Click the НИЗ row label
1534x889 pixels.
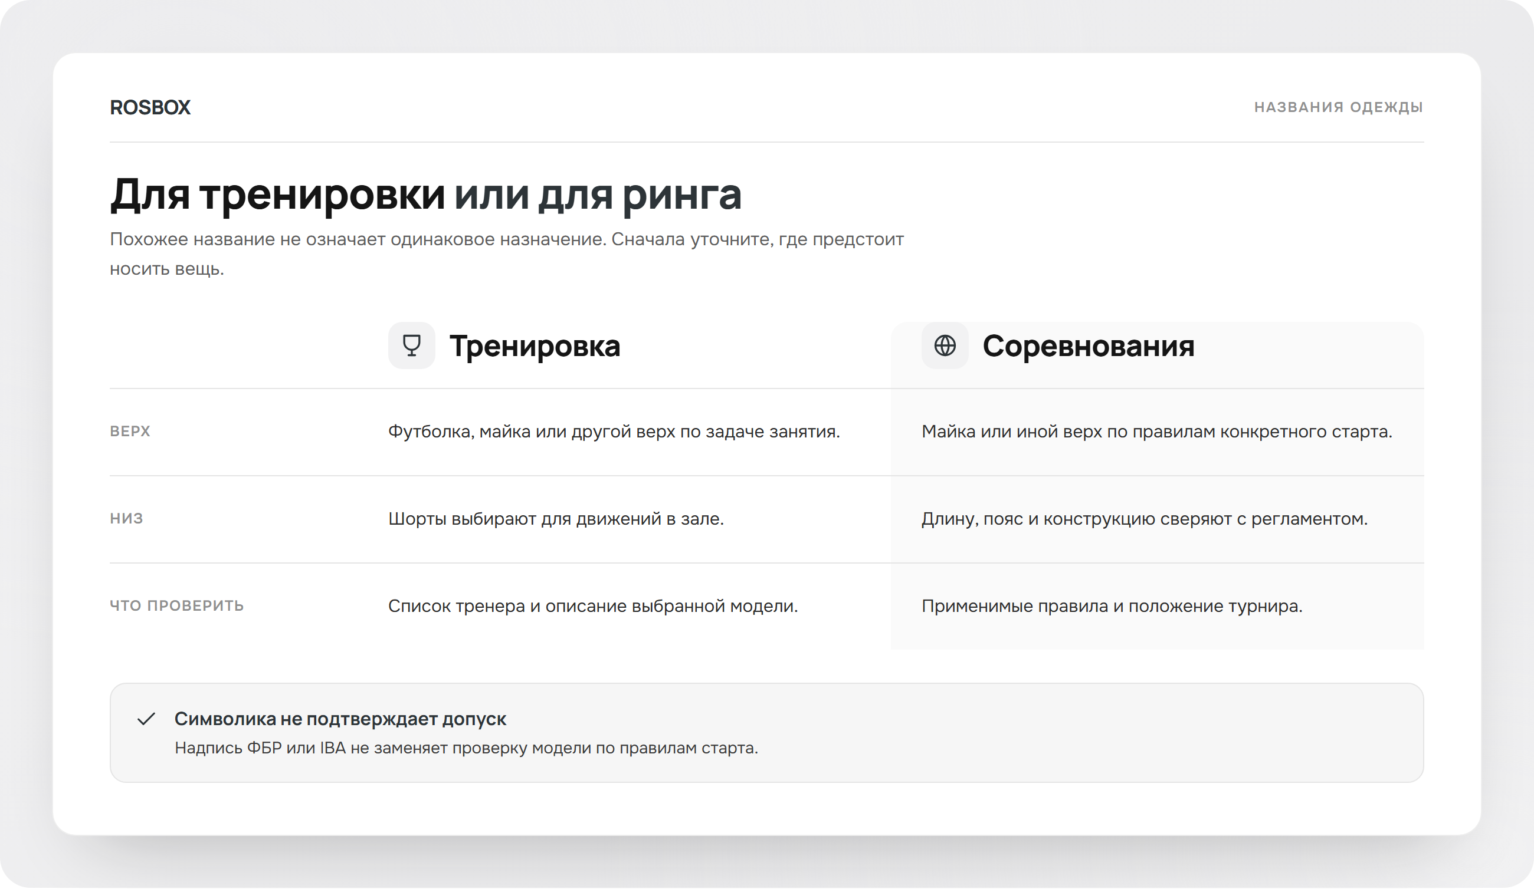(x=126, y=519)
